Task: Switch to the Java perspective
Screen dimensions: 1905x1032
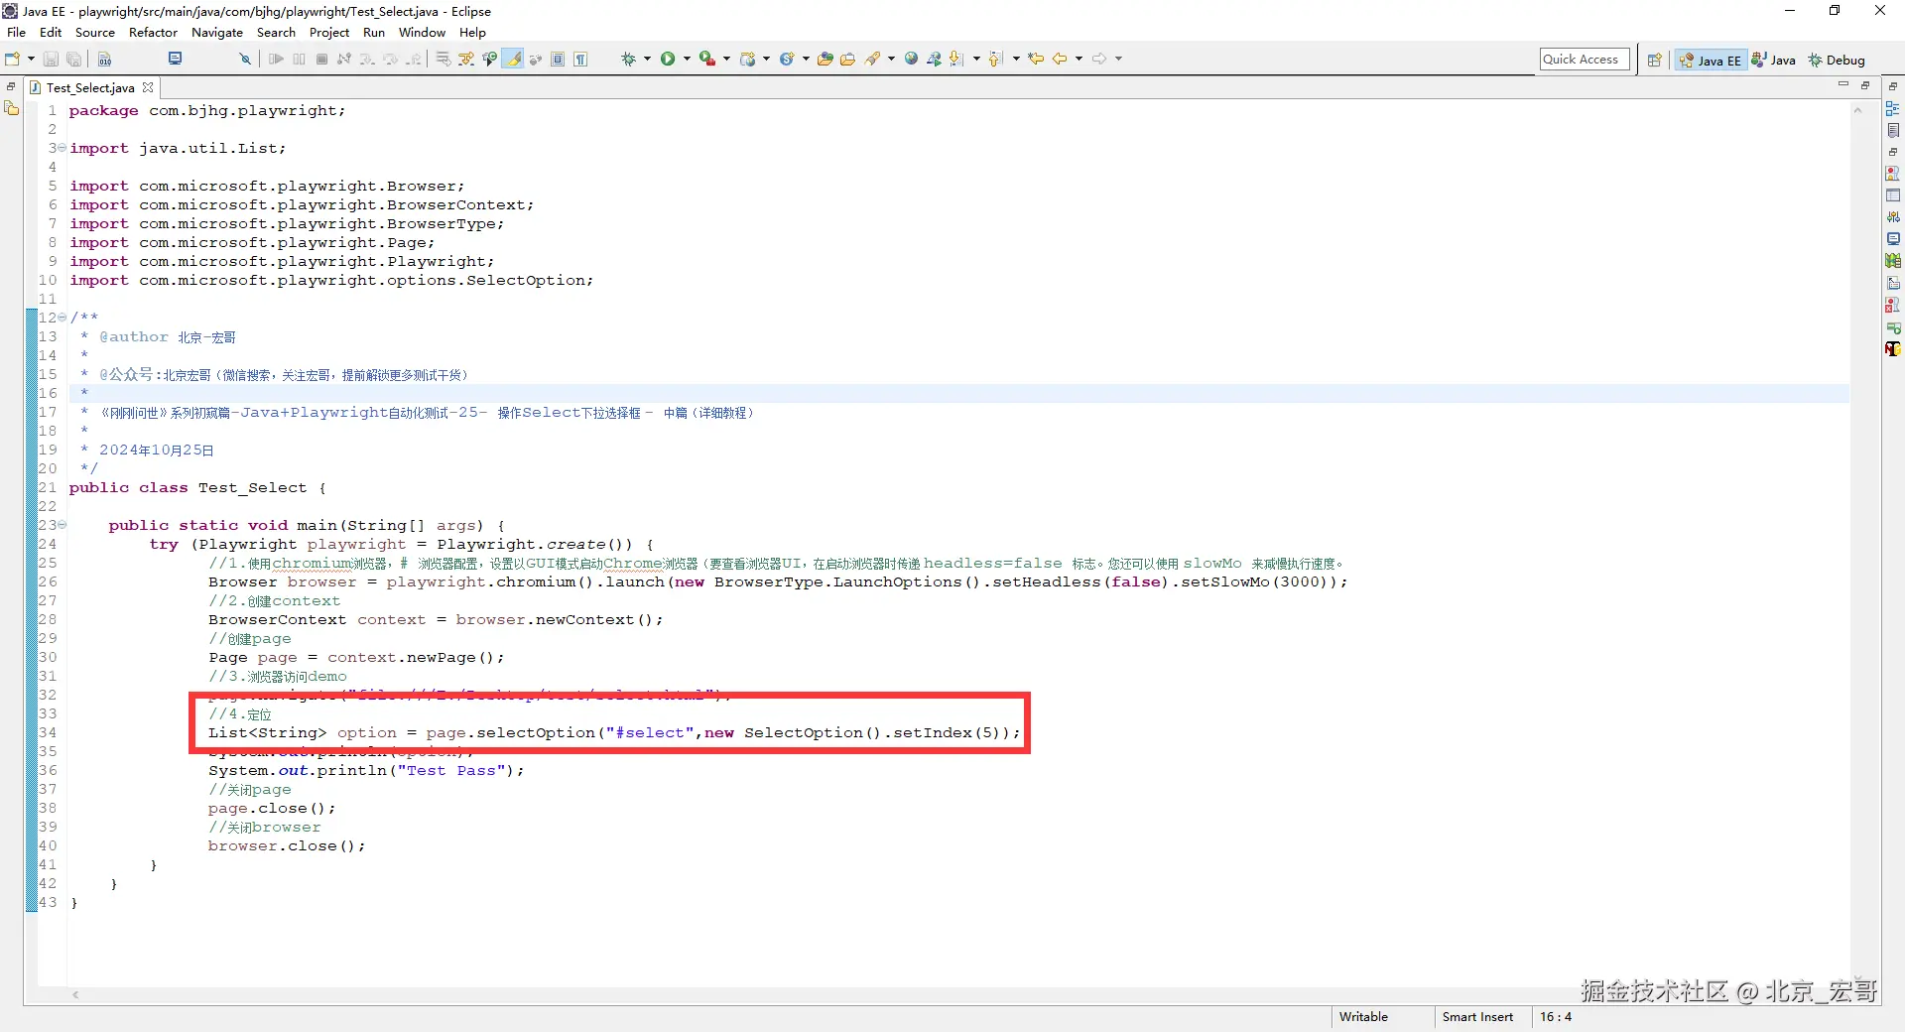Action: tap(1773, 61)
